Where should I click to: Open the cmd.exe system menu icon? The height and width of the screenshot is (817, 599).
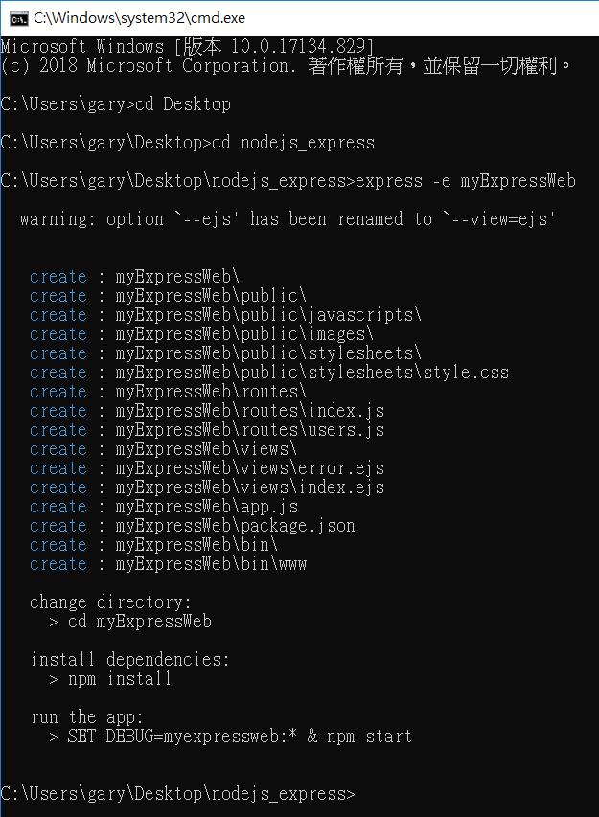[18, 19]
